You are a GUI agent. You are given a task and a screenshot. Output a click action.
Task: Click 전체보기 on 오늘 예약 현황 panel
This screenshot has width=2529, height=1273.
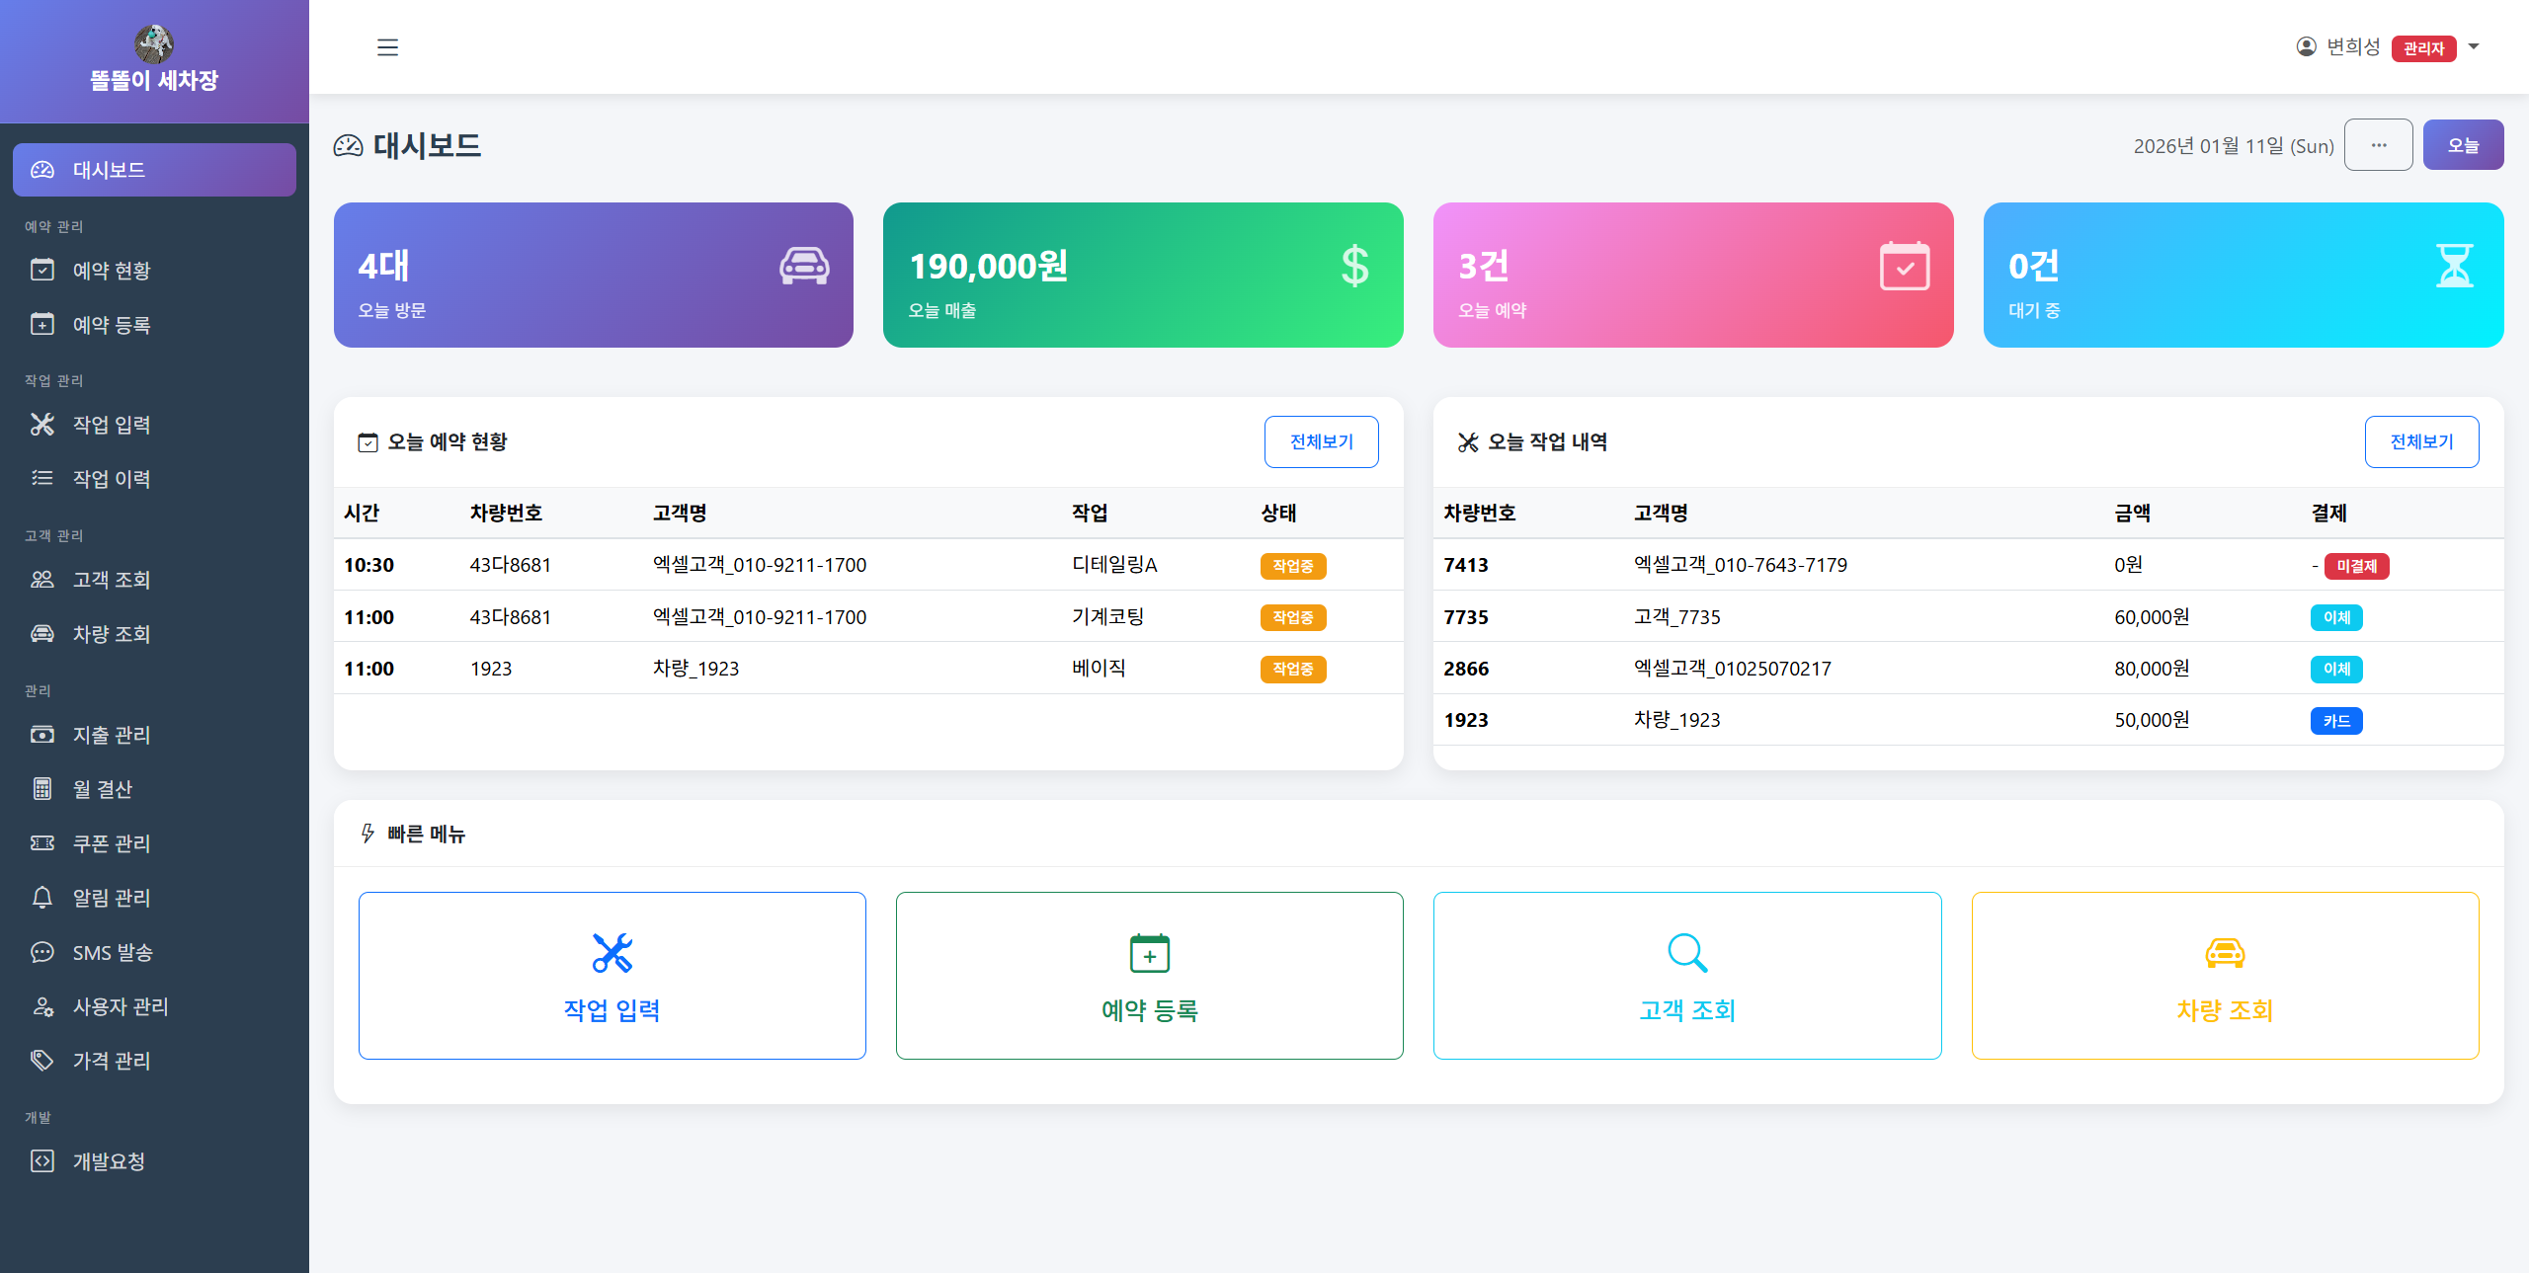pyautogui.click(x=1321, y=441)
